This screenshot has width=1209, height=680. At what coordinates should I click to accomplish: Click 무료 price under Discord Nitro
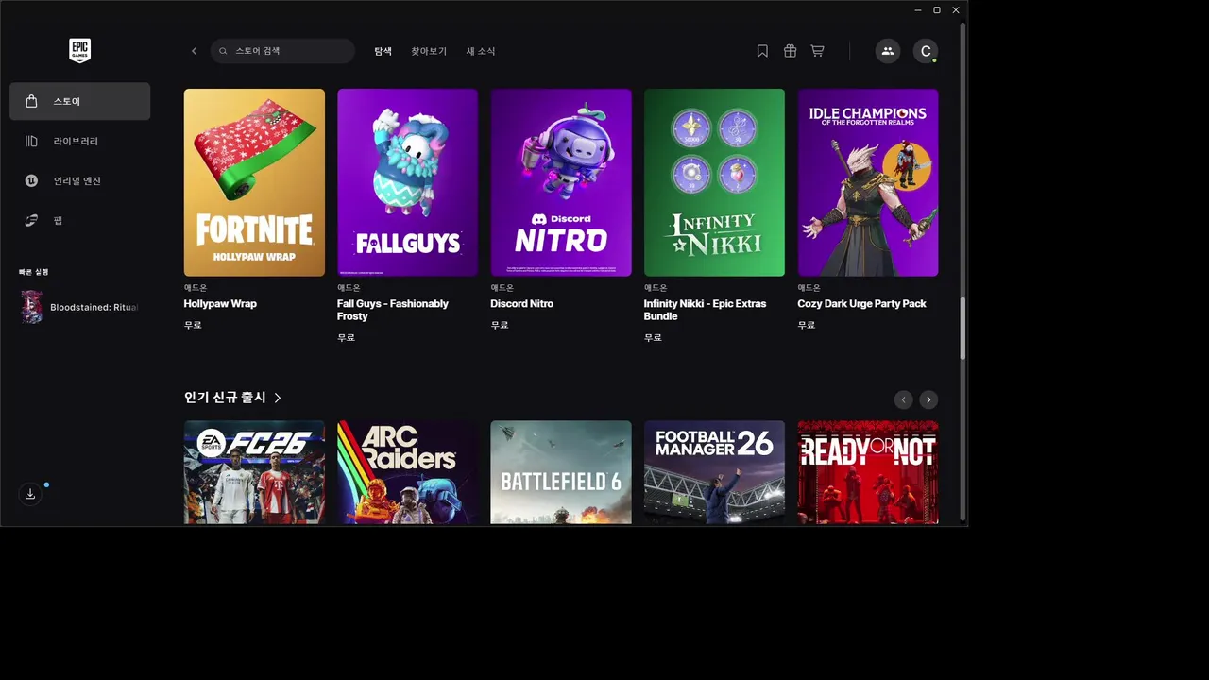500,325
